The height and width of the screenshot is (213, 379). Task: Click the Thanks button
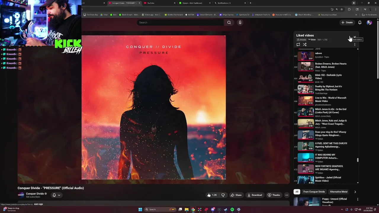[x=274, y=195]
